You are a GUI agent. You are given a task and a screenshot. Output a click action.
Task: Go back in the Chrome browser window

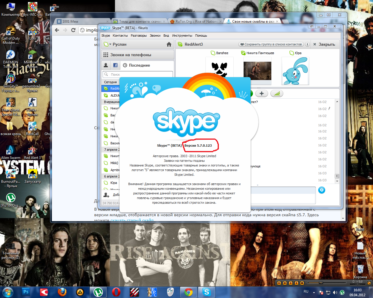(x=57, y=30)
